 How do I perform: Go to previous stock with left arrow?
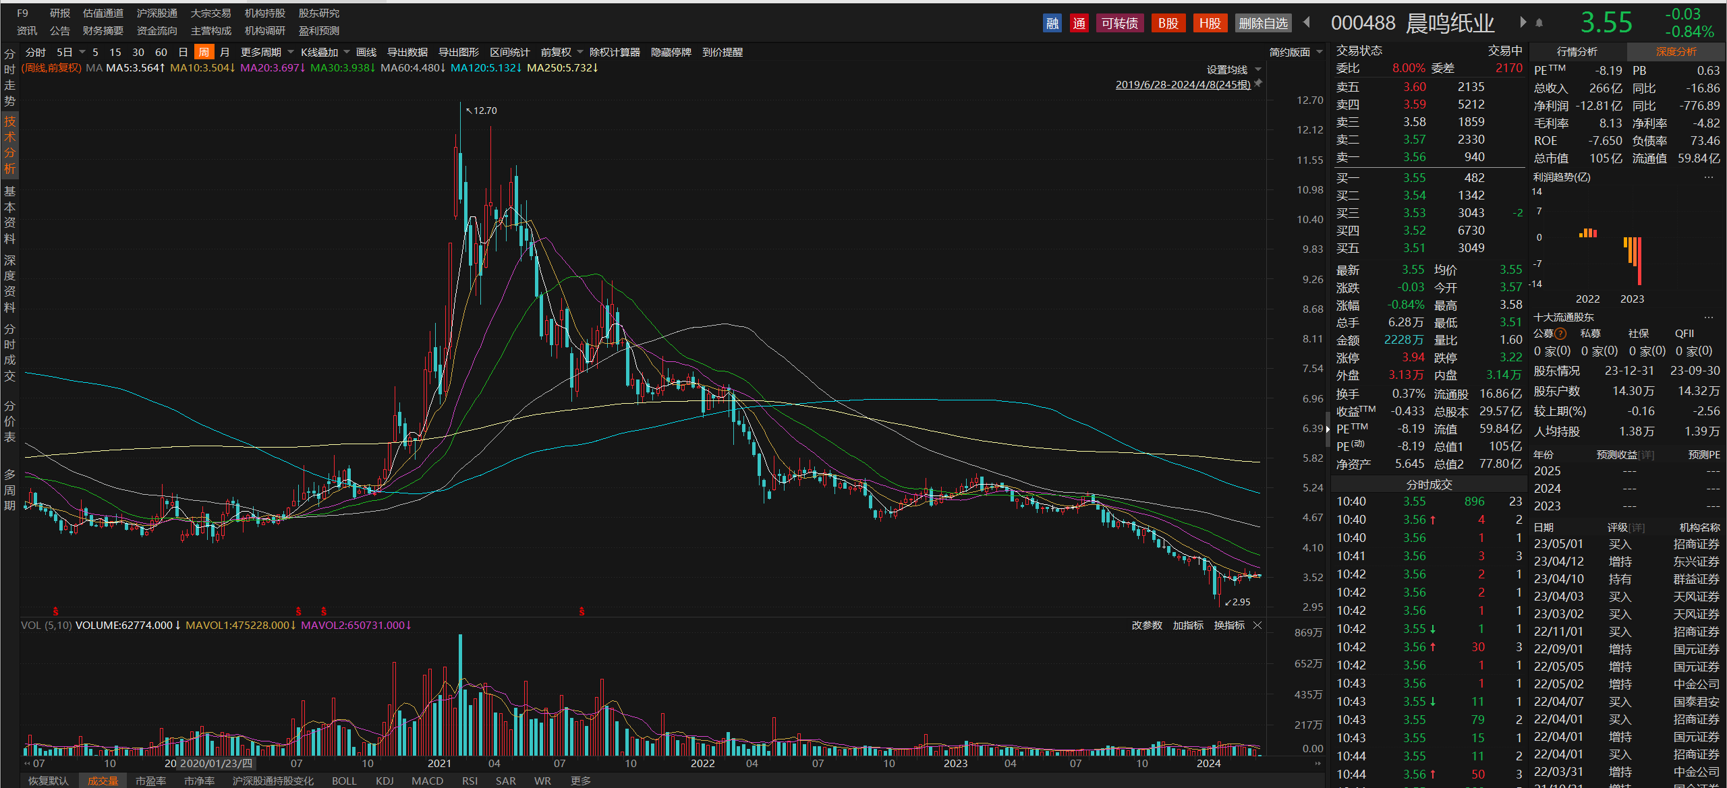click(1307, 22)
